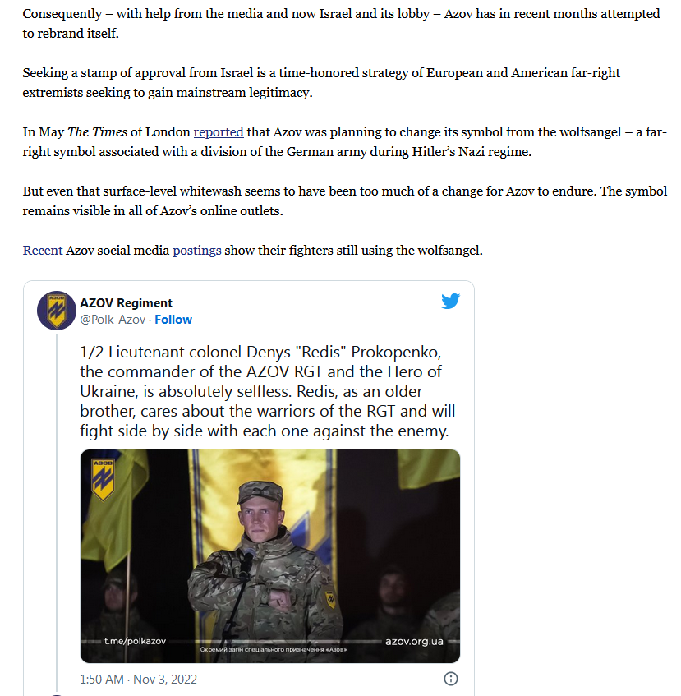Click the Azov shield logo in the video

(103, 479)
